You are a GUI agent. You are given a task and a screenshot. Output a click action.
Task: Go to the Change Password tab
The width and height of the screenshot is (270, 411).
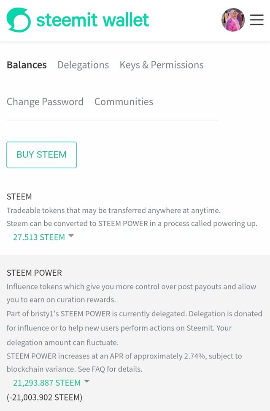[45, 101]
